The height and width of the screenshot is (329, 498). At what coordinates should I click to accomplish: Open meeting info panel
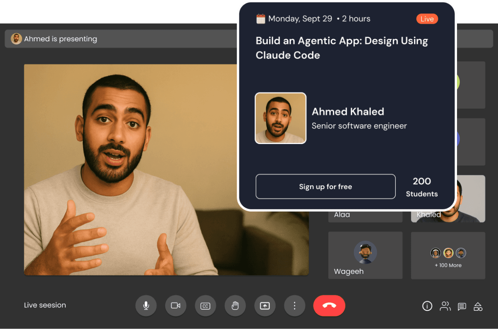coord(427,306)
